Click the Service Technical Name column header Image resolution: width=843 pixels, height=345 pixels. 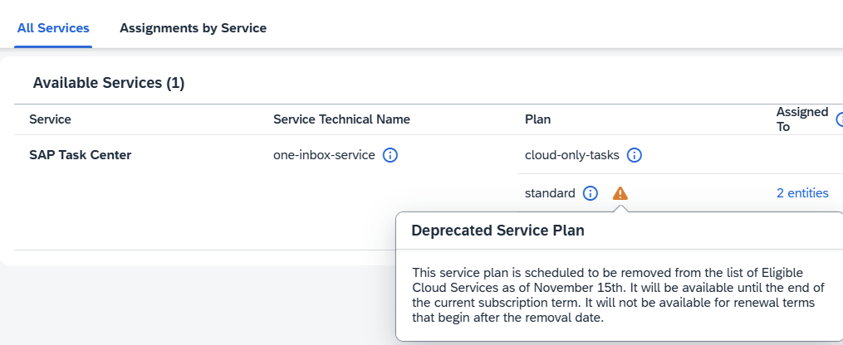[341, 119]
